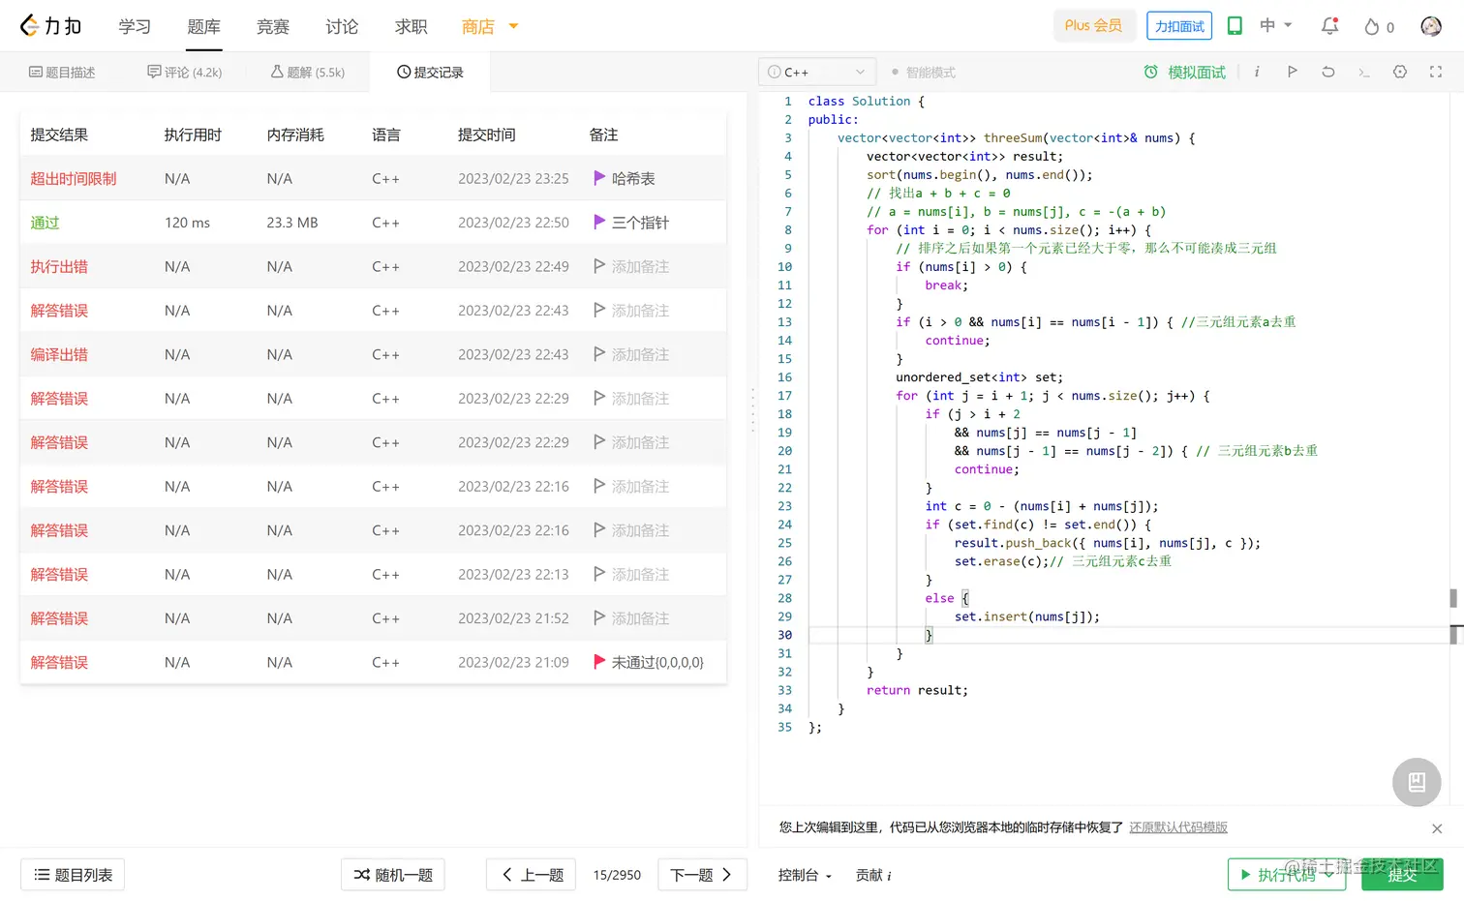Click the green mobile app icon
1464x901 pixels.
pos(1235,26)
